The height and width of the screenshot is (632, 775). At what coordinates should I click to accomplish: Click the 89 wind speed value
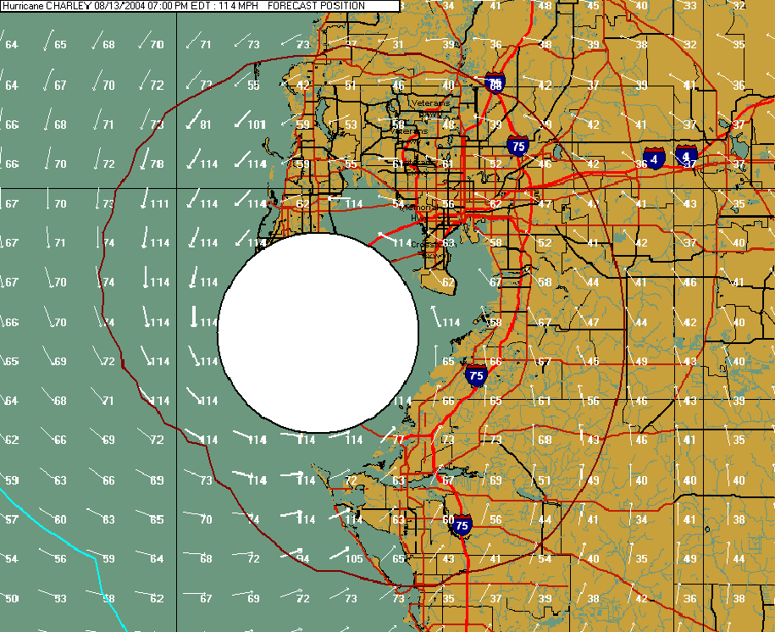pyautogui.click(x=157, y=480)
